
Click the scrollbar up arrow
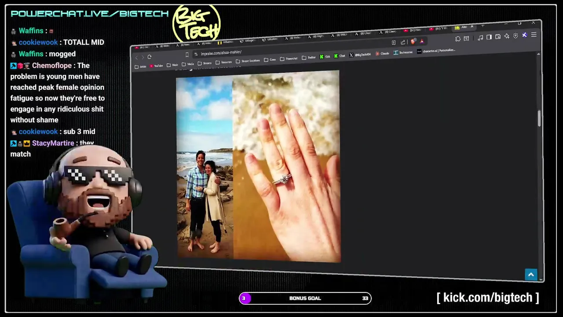[538, 54]
